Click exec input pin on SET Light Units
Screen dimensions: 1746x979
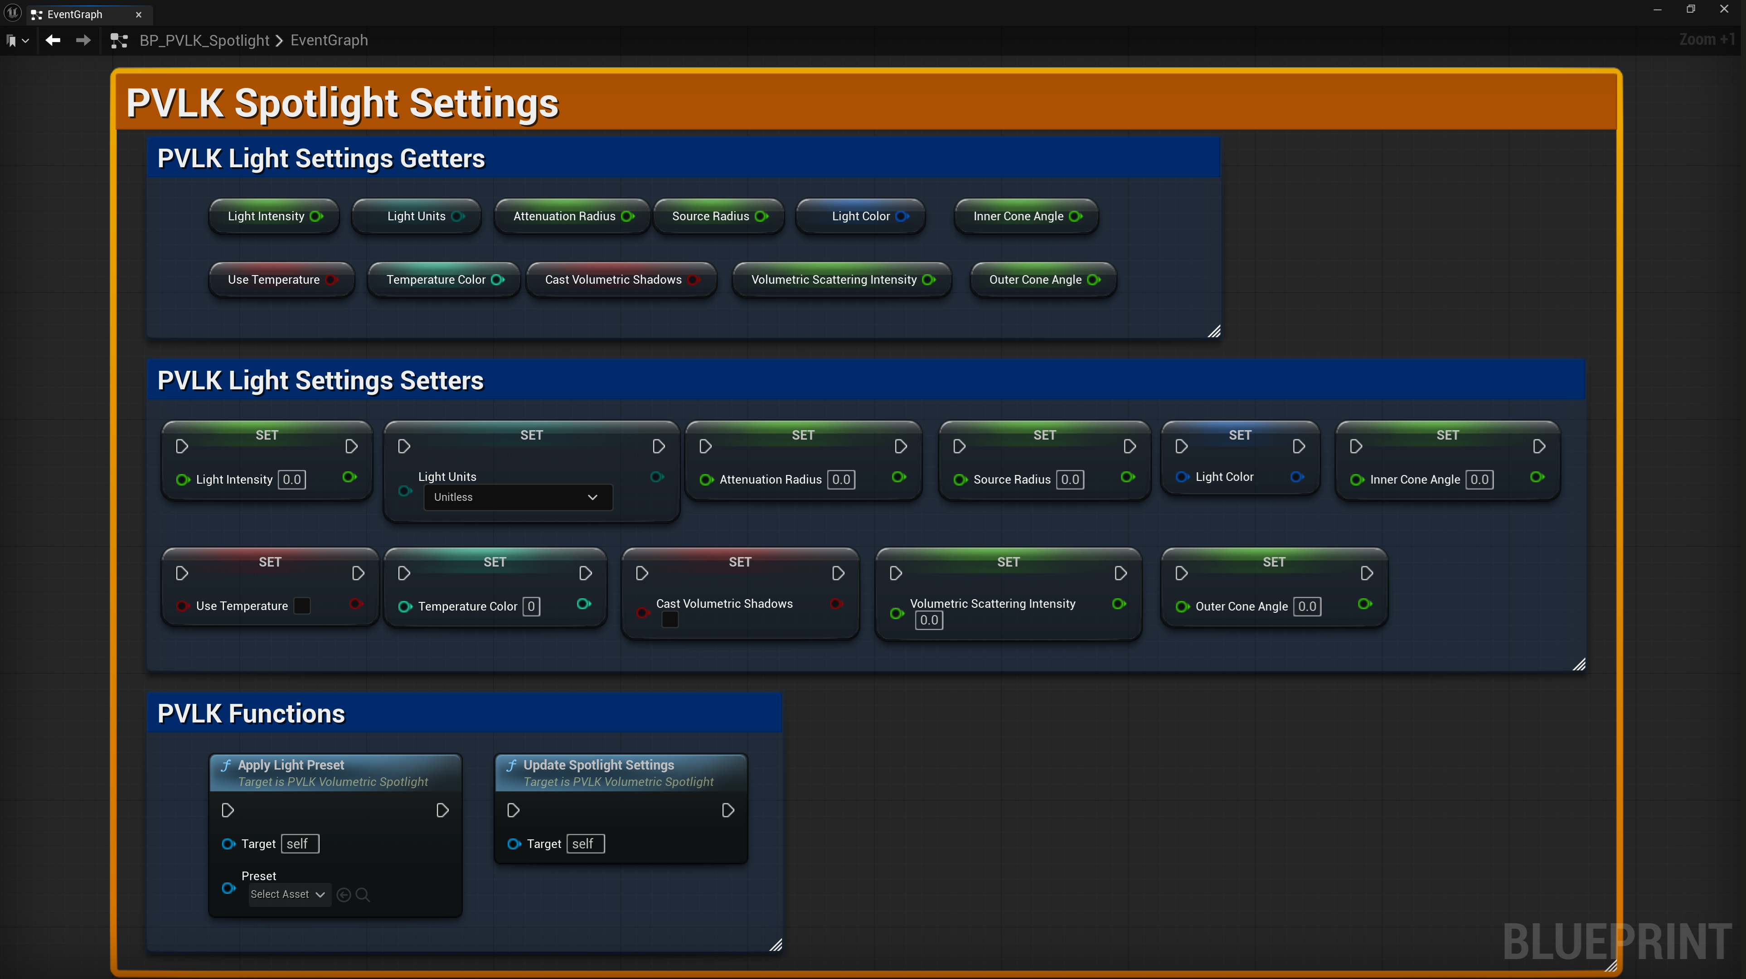404,446
